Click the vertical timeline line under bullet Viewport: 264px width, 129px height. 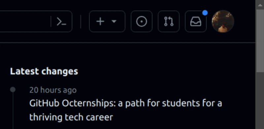13,111
